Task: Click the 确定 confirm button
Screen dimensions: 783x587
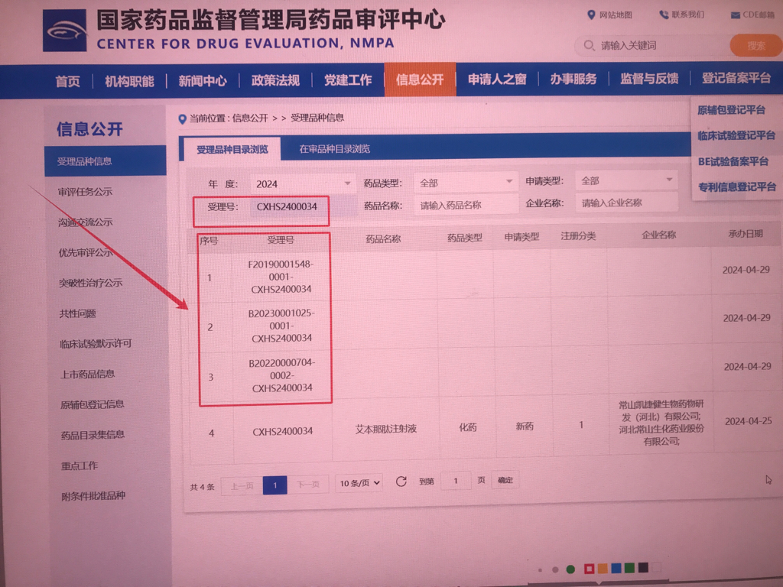Action: 505,480
